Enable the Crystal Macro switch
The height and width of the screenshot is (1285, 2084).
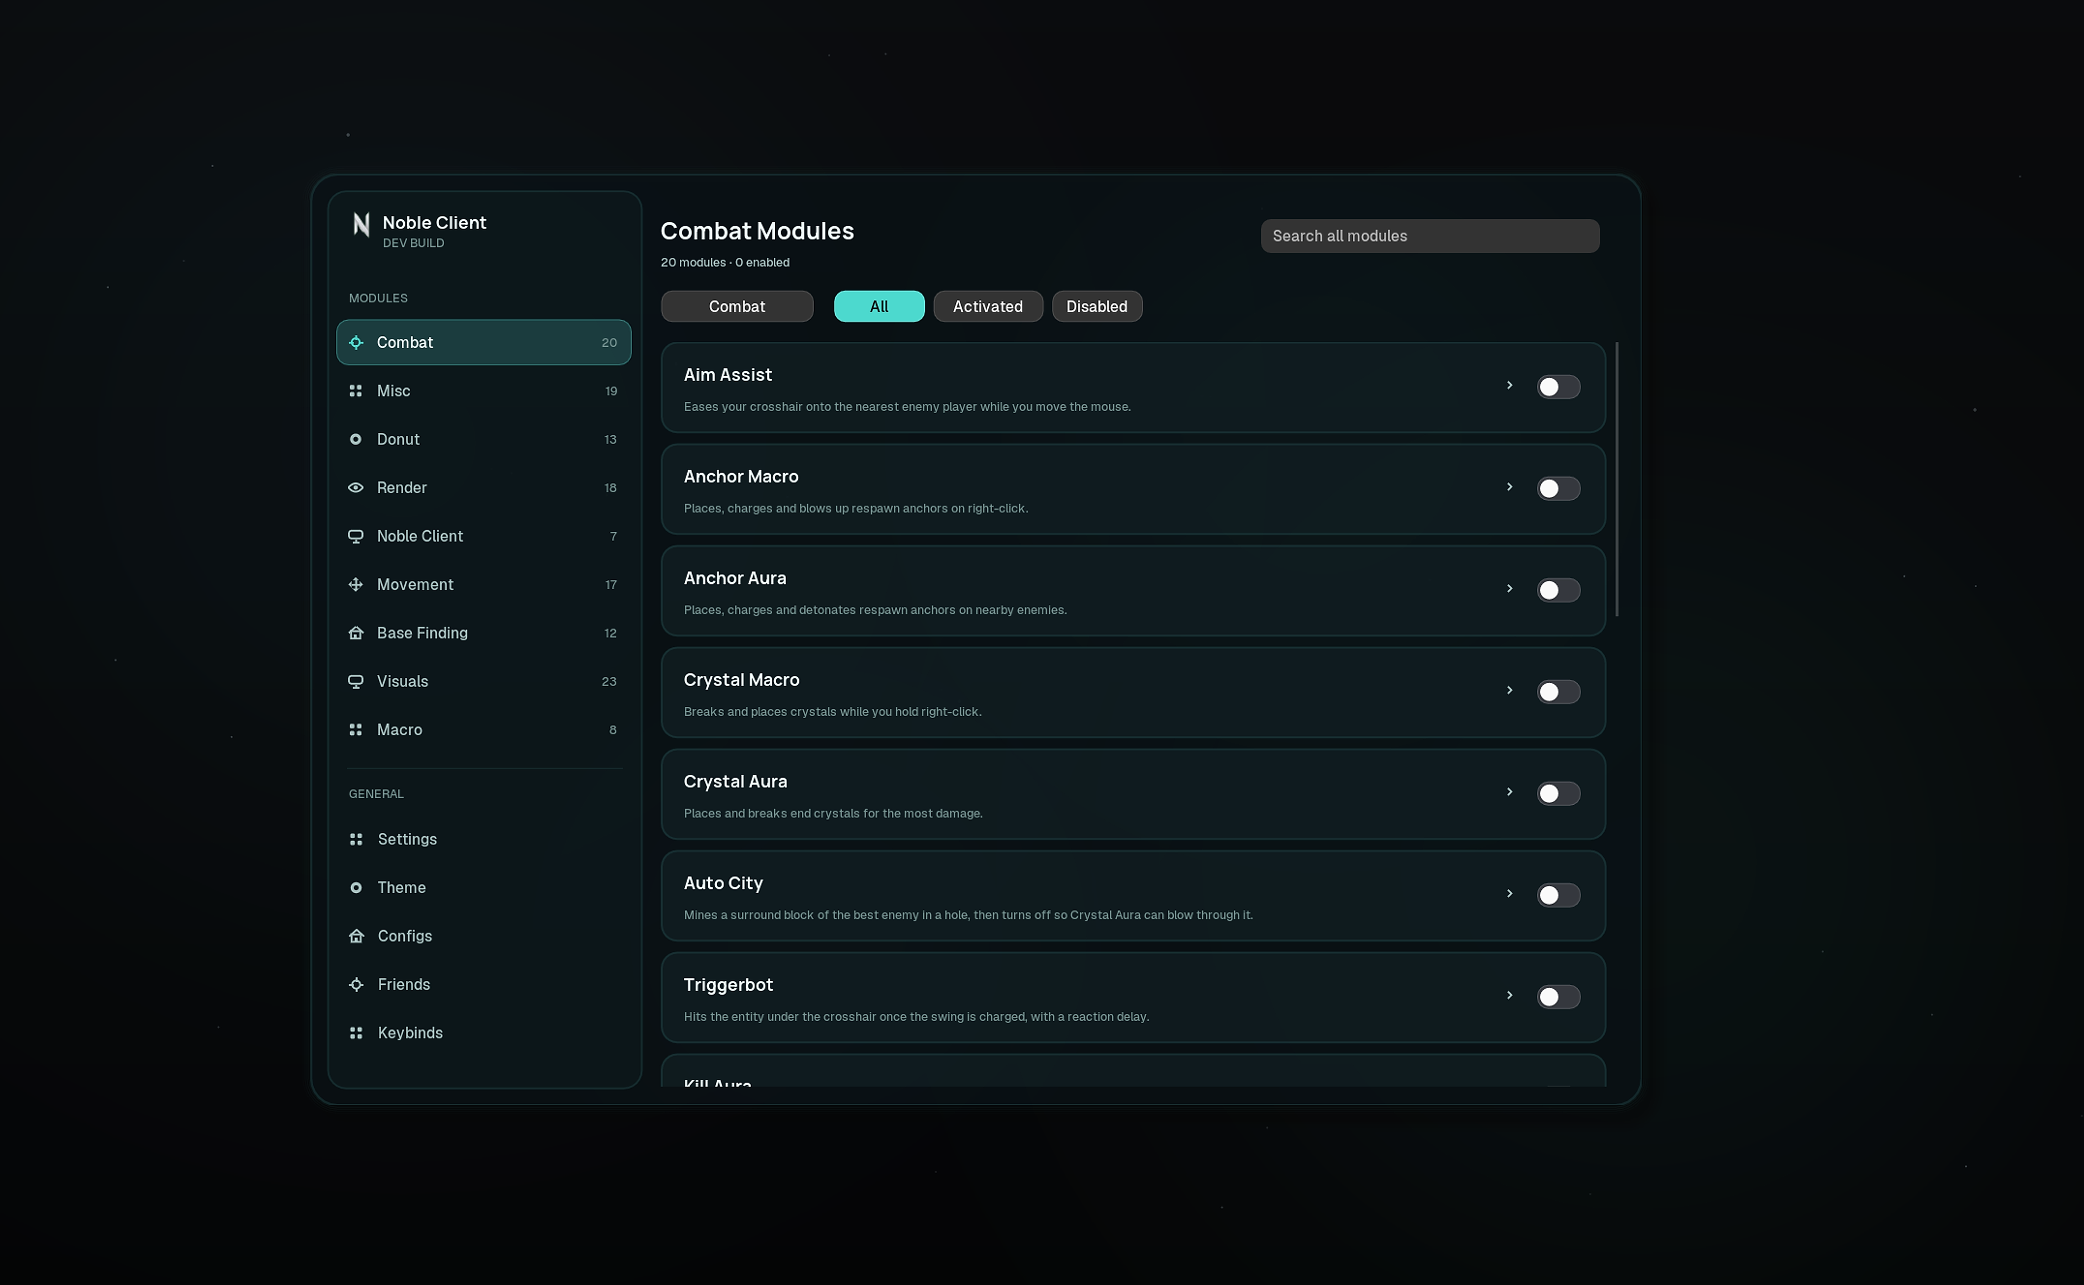click(x=1558, y=692)
